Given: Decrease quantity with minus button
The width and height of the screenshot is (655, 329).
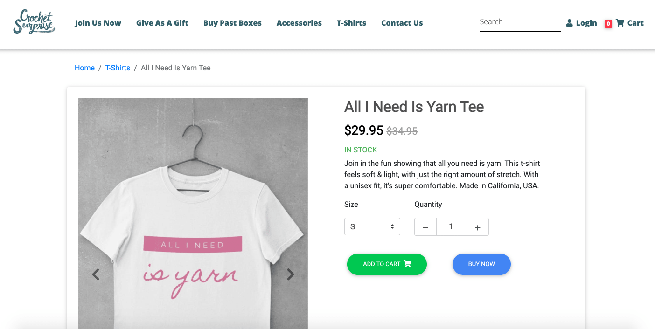Looking at the screenshot, I should (425, 227).
